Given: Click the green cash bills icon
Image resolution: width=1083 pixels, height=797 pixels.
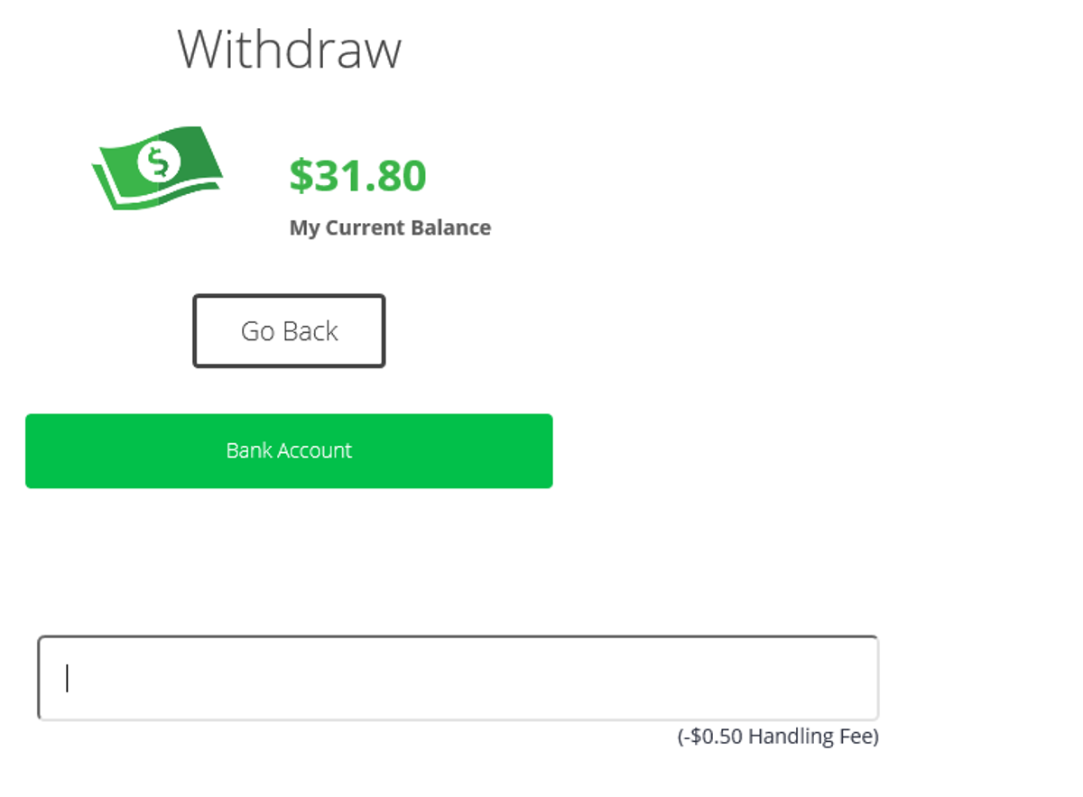Looking at the screenshot, I should pos(157,167).
